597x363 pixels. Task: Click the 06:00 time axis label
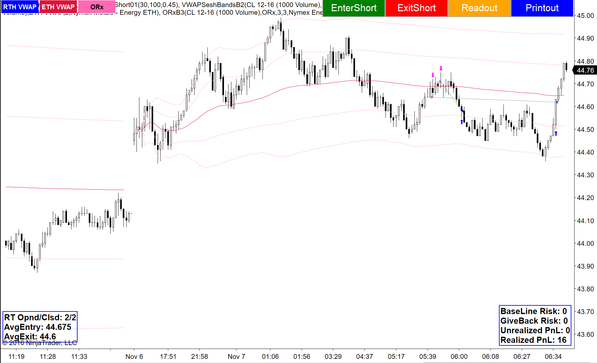[x=459, y=357]
